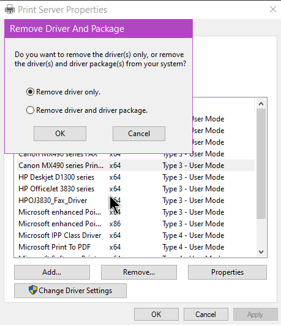Click the printer icon in title bar
This screenshot has width=281, height=325.
10,10
